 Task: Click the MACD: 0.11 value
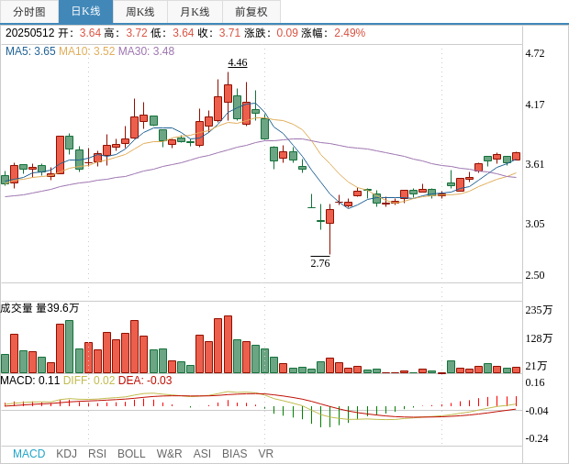point(29,381)
